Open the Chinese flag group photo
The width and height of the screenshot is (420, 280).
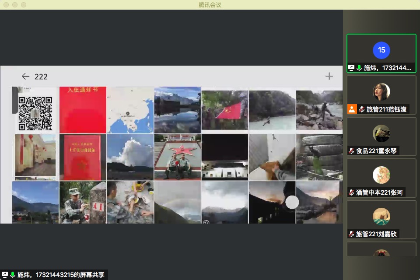[225, 111]
